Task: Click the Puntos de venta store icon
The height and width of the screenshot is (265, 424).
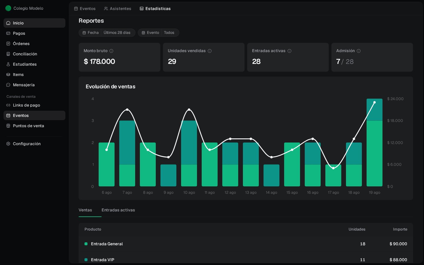Action: pos(8,126)
